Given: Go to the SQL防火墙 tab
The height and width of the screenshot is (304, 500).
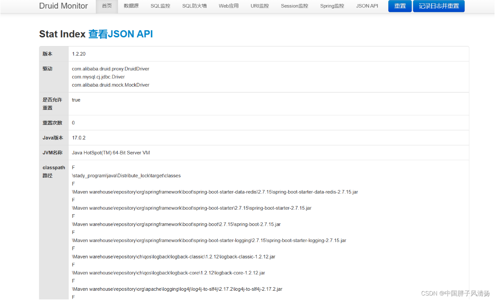Looking at the screenshot, I should point(194,6).
